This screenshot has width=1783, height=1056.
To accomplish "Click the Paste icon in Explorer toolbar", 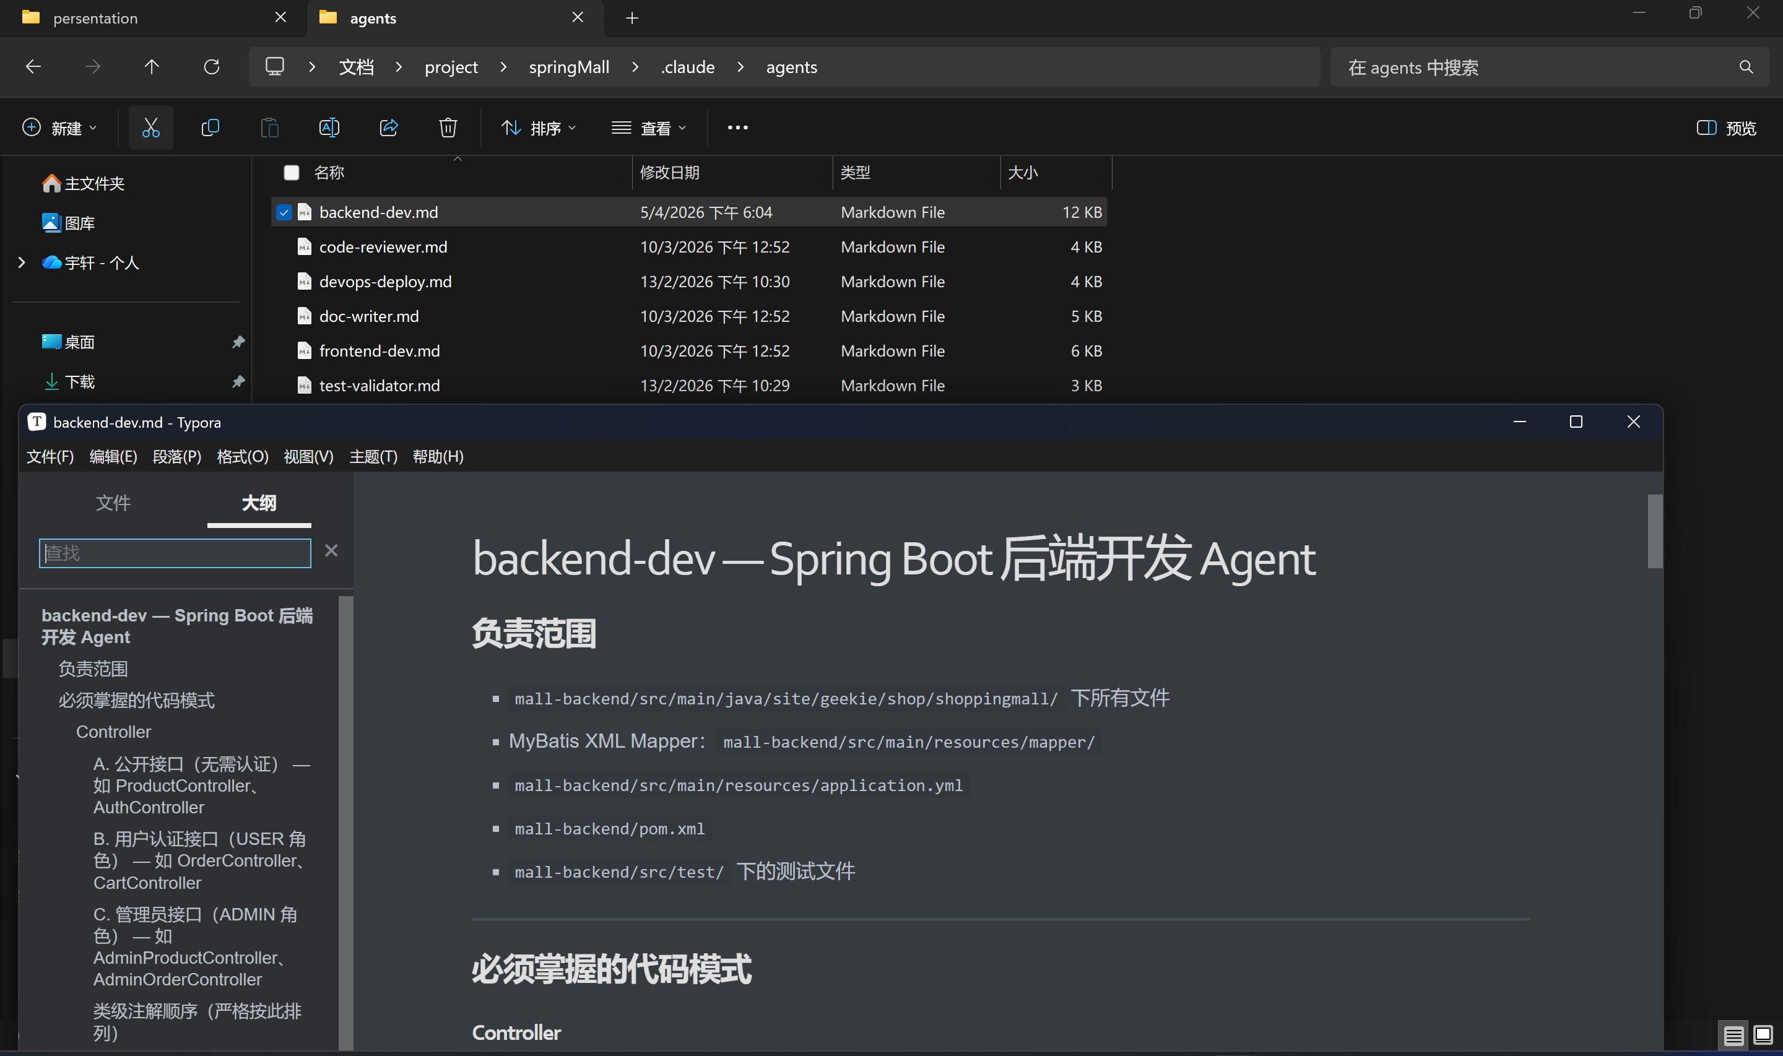I will (x=270, y=128).
